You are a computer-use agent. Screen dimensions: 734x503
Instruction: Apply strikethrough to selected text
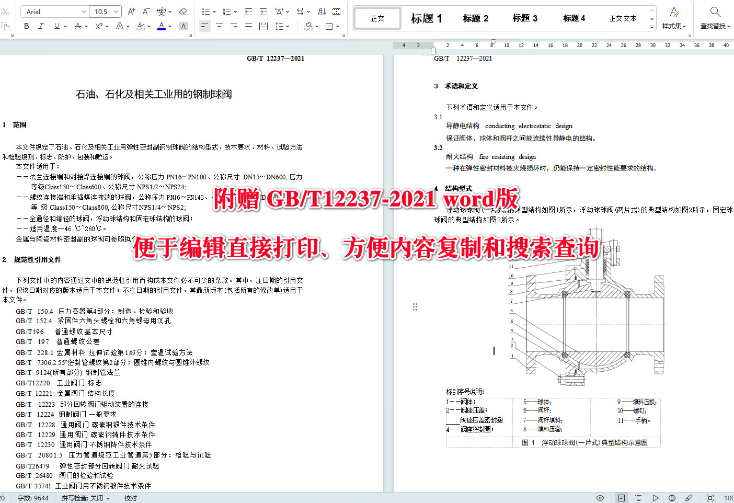pos(78,26)
